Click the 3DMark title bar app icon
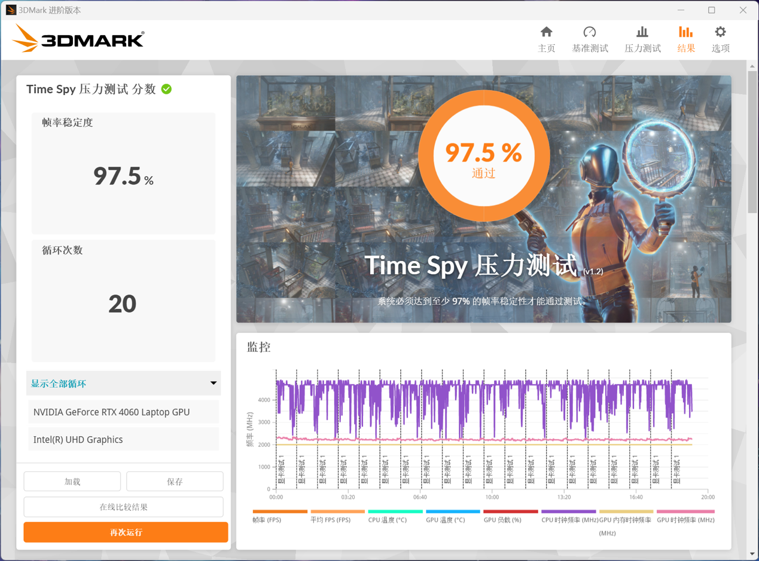The image size is (759, 561). coord(10,10)
